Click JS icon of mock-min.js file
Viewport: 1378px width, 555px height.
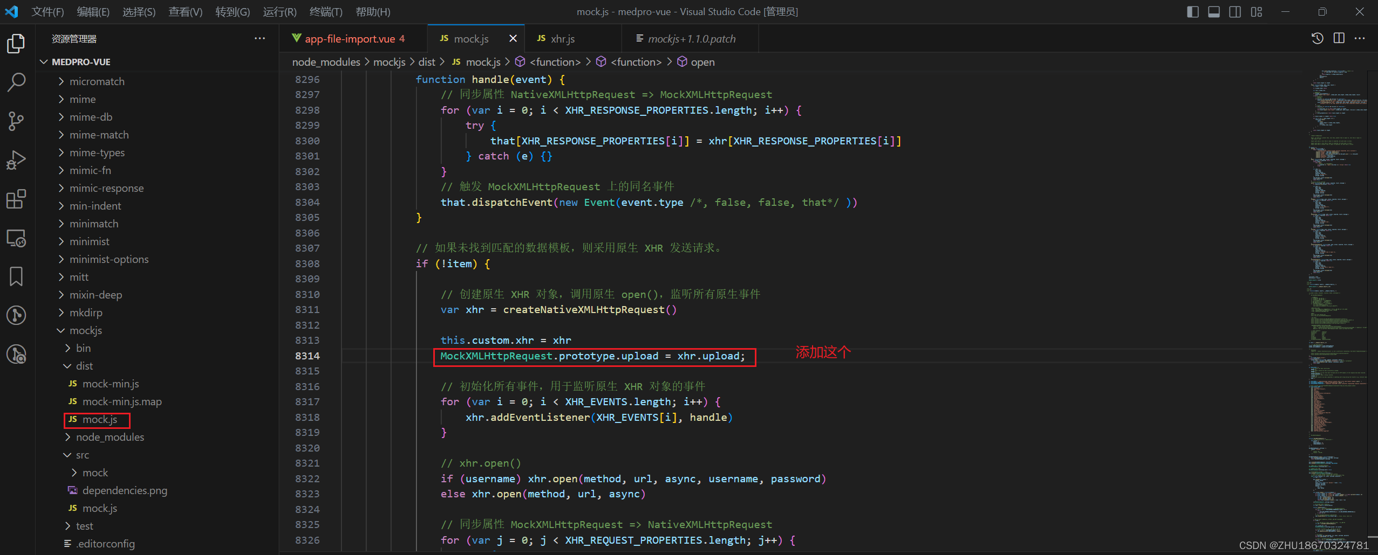(x=73, y=384)
